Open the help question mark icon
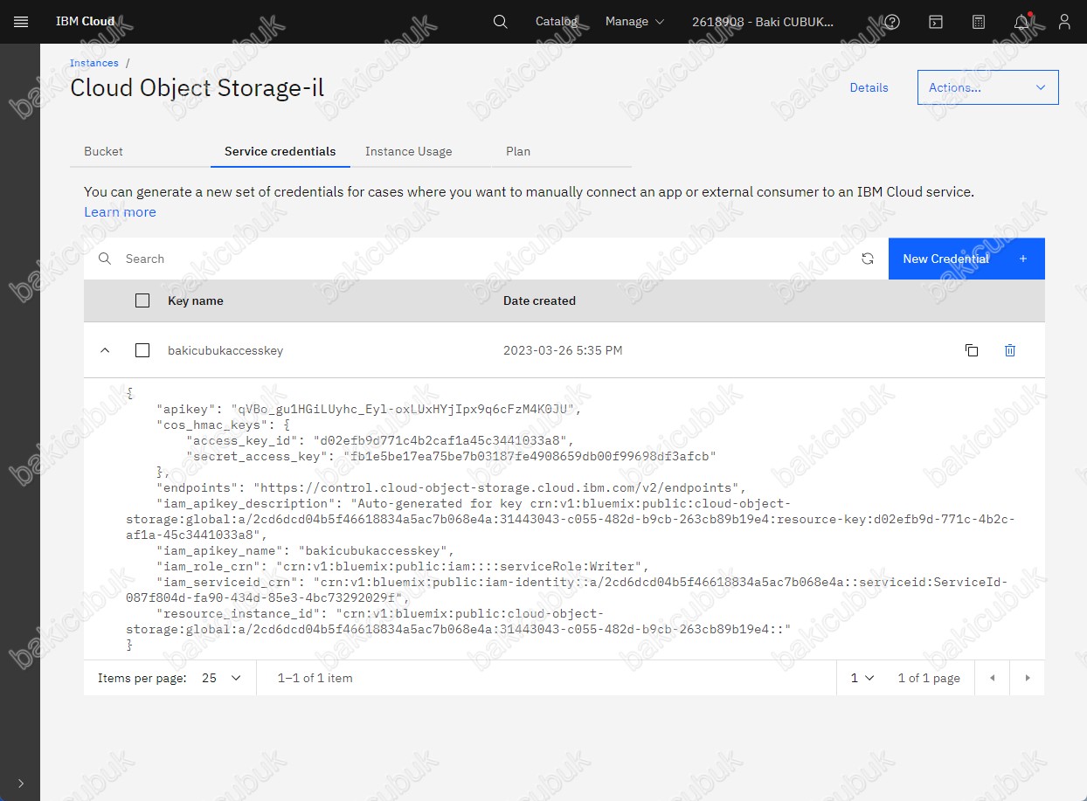The image size is (1087, 801). [892, 22]
